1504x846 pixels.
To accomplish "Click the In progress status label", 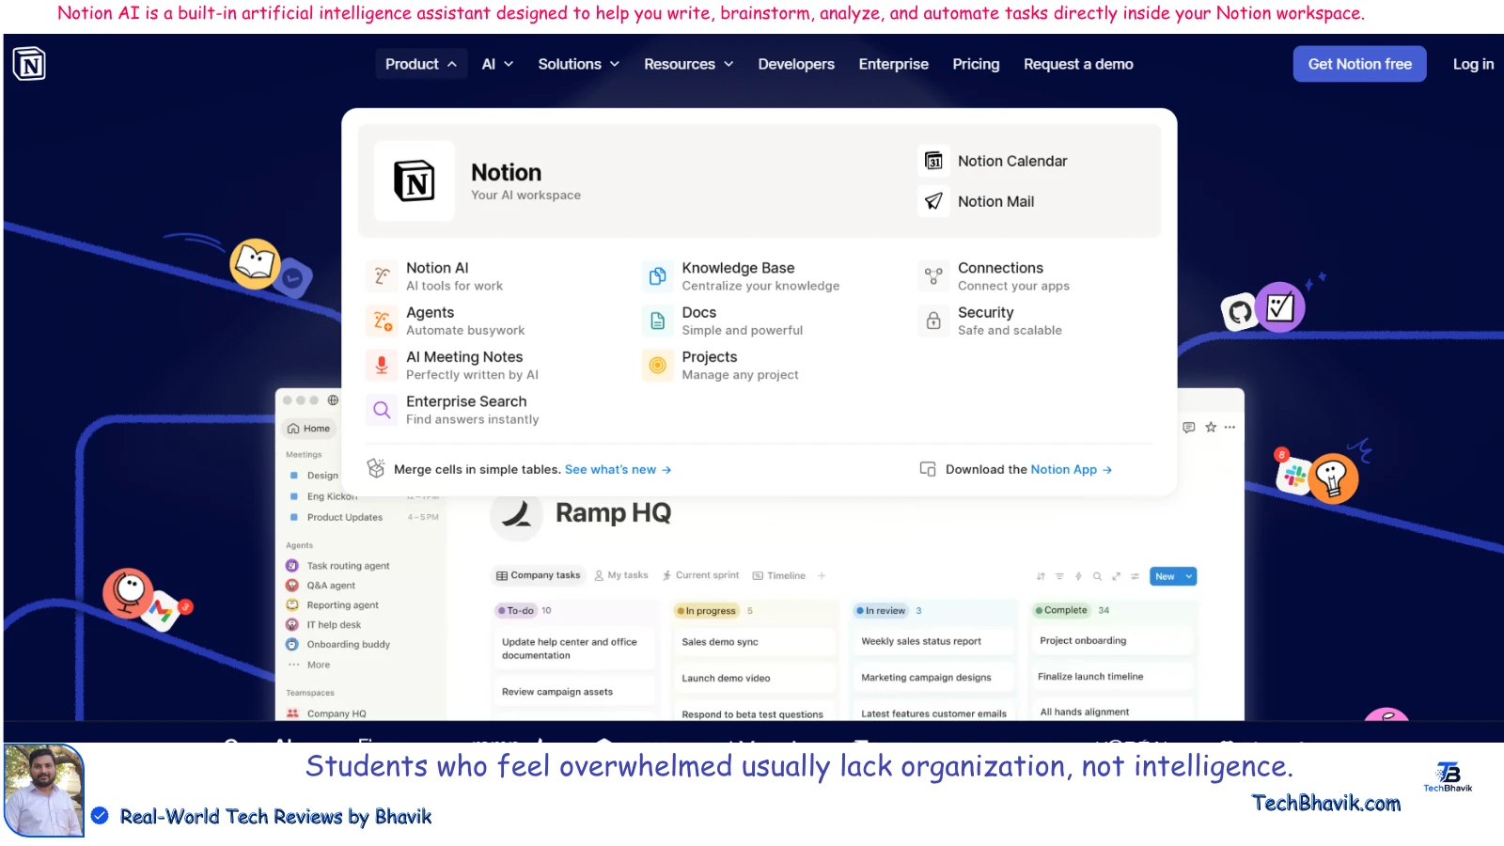I will tap(707, 611).
